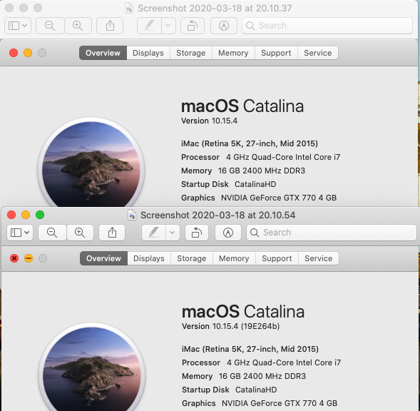
Task: Open the Memory tab in the lower screenshot
Action: click(234, 258)
